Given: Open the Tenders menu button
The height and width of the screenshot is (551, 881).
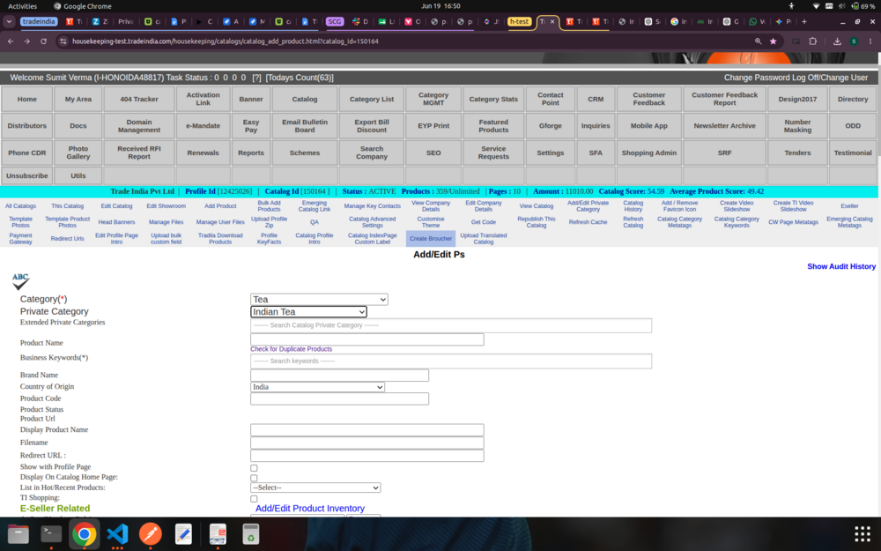Looking at the screenshot, I should (797, 153).
